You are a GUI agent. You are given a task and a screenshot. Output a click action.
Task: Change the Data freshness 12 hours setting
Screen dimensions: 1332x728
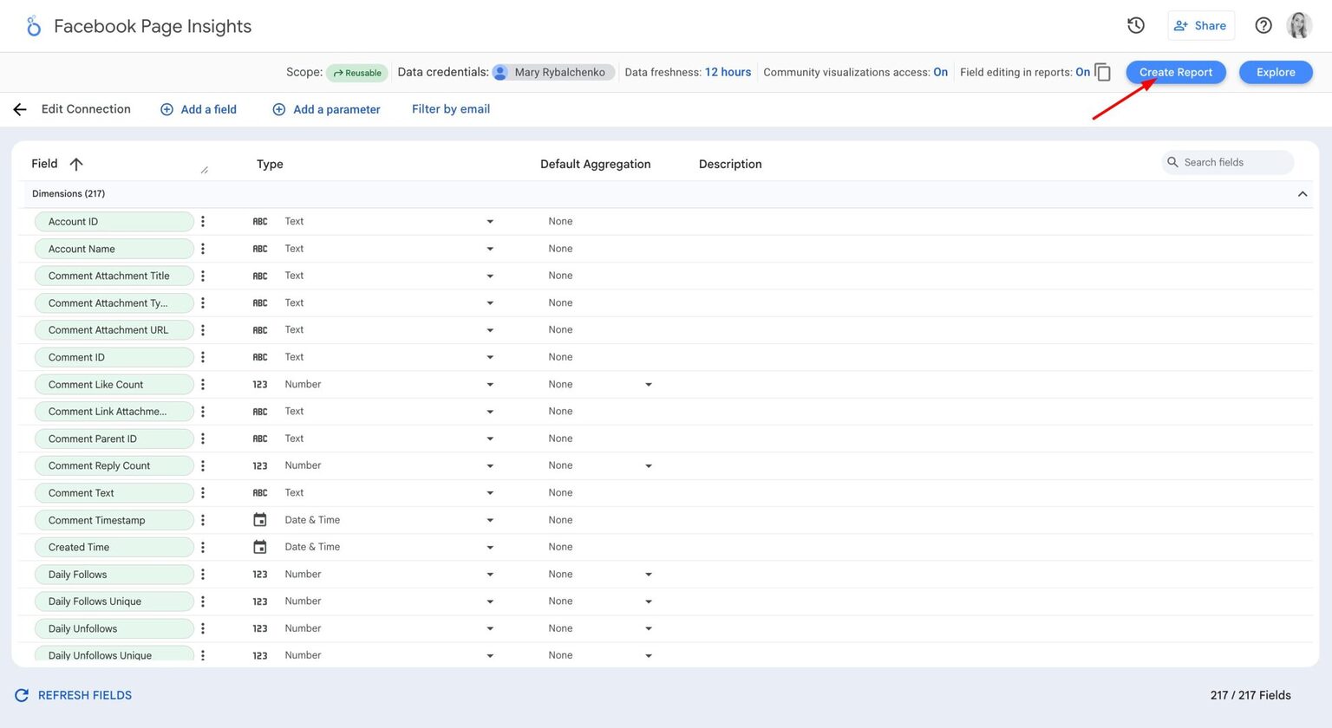[728, 72]
